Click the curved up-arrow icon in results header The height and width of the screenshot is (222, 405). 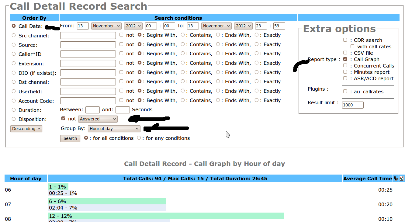[x=396, y=179]
